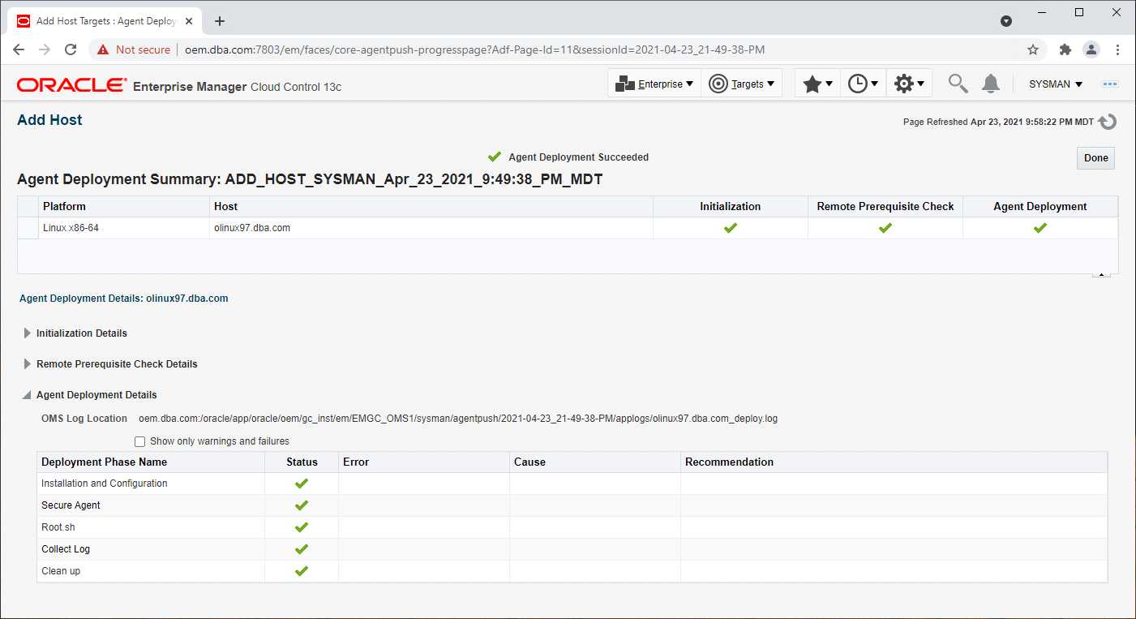This screenshot has height=619, width=1136.
Task: Reload the browser page
Action: (x=71, y=49)
